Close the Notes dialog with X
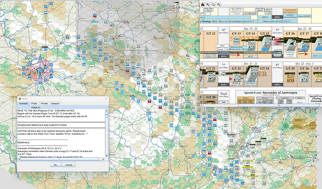Screen dimensions: 322x189 (106, 99)
